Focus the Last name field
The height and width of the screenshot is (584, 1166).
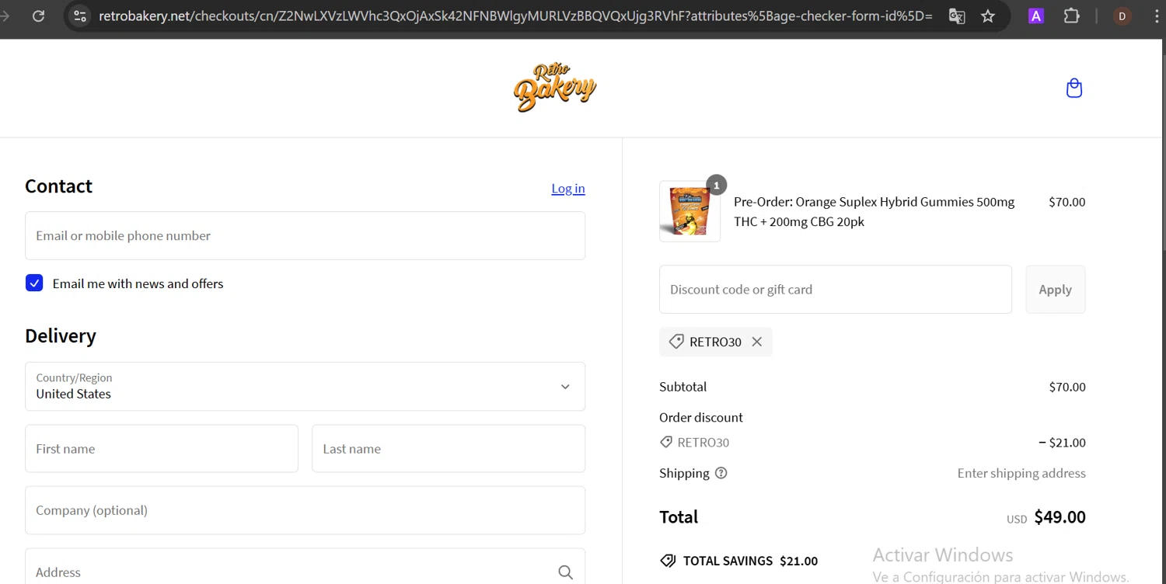[x=449, y=448]
